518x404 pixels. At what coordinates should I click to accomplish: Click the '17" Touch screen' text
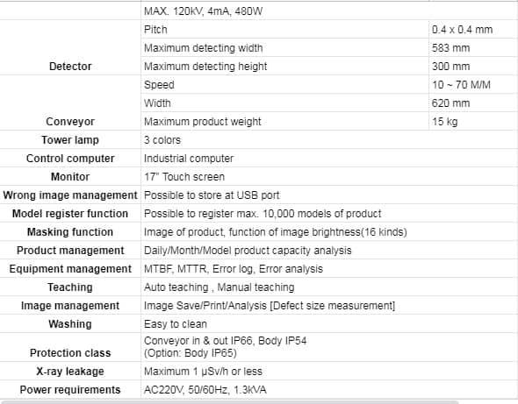[x=184, y=177]
